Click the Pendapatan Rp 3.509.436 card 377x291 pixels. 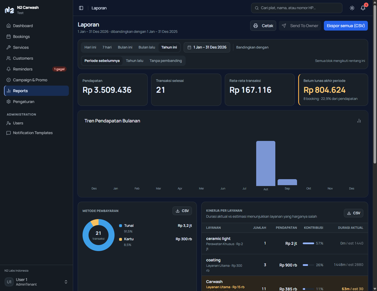pos(113,90)
